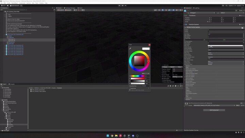The image size is (245, 138).
Task: Click the Play button in the top toolbar
Action: (119, 5)
